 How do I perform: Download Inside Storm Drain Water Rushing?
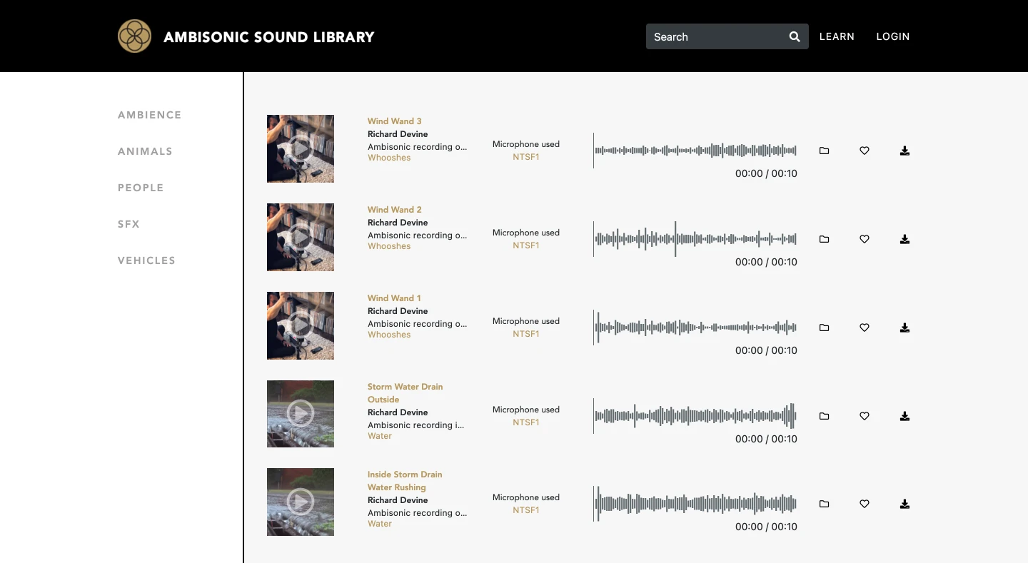coord(904,504)
